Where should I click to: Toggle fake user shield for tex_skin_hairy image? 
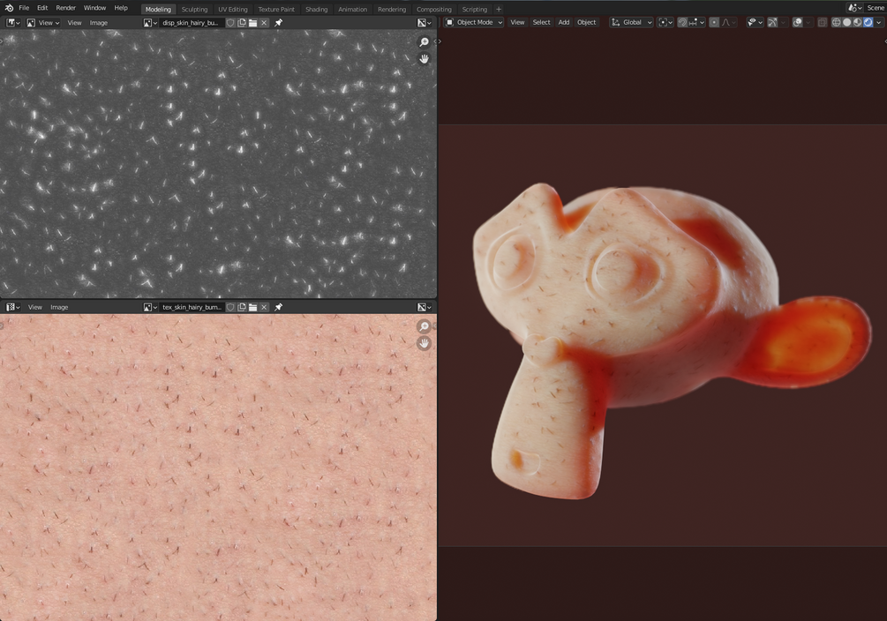[230, 307]
